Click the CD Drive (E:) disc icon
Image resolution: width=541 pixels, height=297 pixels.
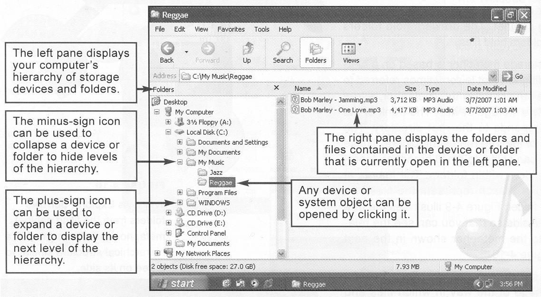click(x=179, y=223)
